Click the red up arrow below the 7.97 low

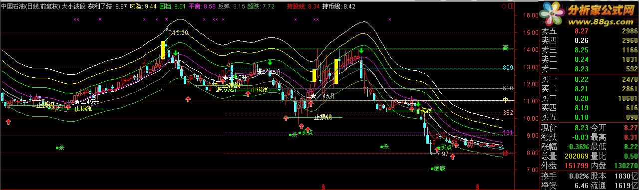(x=452, y=157)
